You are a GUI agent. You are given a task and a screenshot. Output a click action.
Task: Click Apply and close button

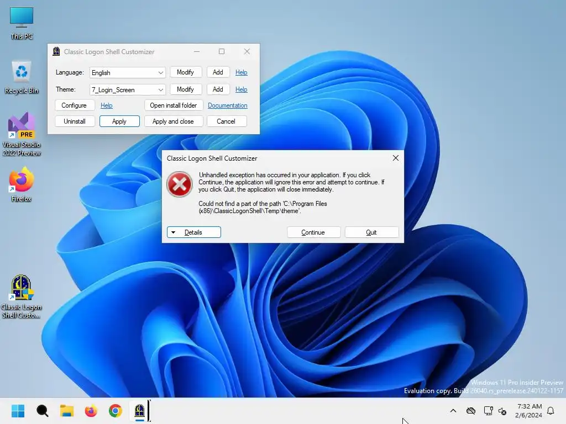click(174, 121)
